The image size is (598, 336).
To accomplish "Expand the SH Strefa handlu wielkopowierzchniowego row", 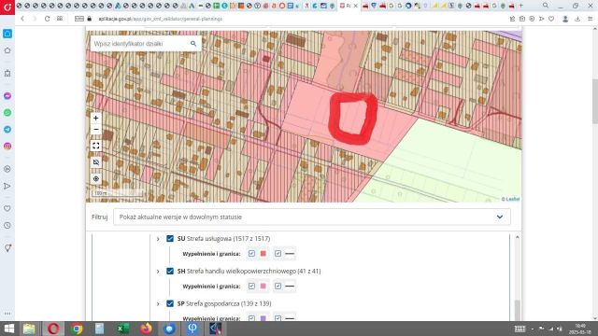I will pyautogui.click(x=158, y=272).
